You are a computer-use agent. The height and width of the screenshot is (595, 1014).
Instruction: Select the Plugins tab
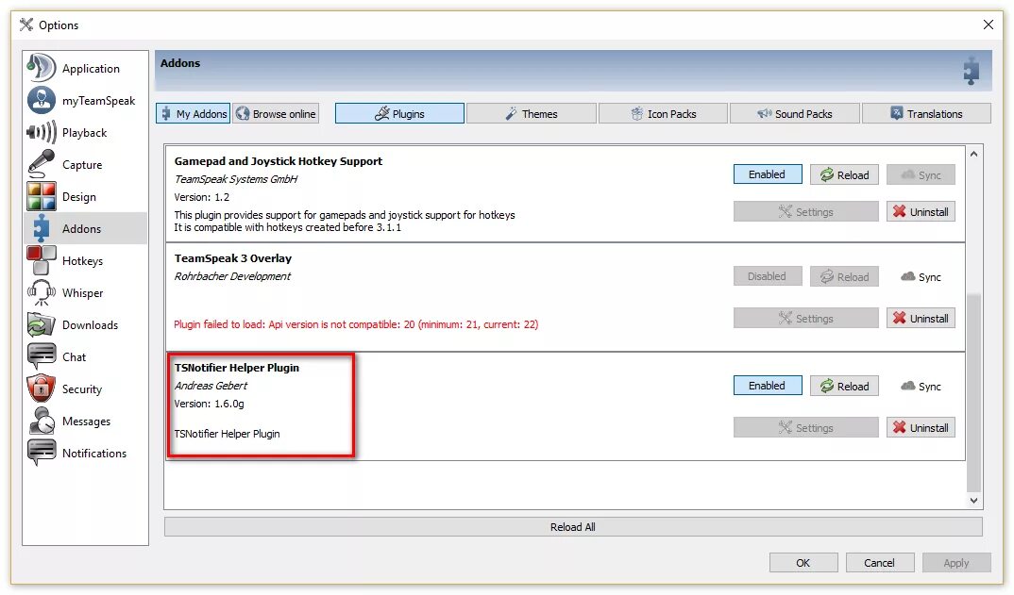[x=399, y=114]
